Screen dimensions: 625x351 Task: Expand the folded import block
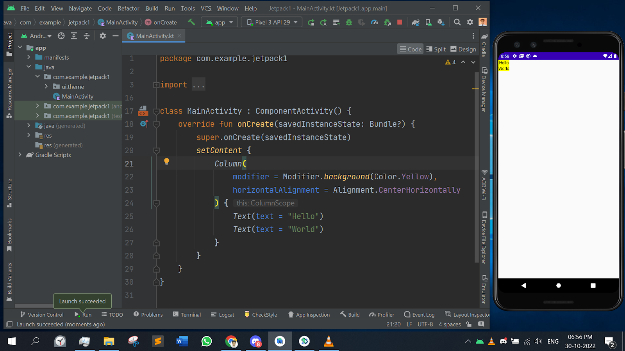click(156, 85)
